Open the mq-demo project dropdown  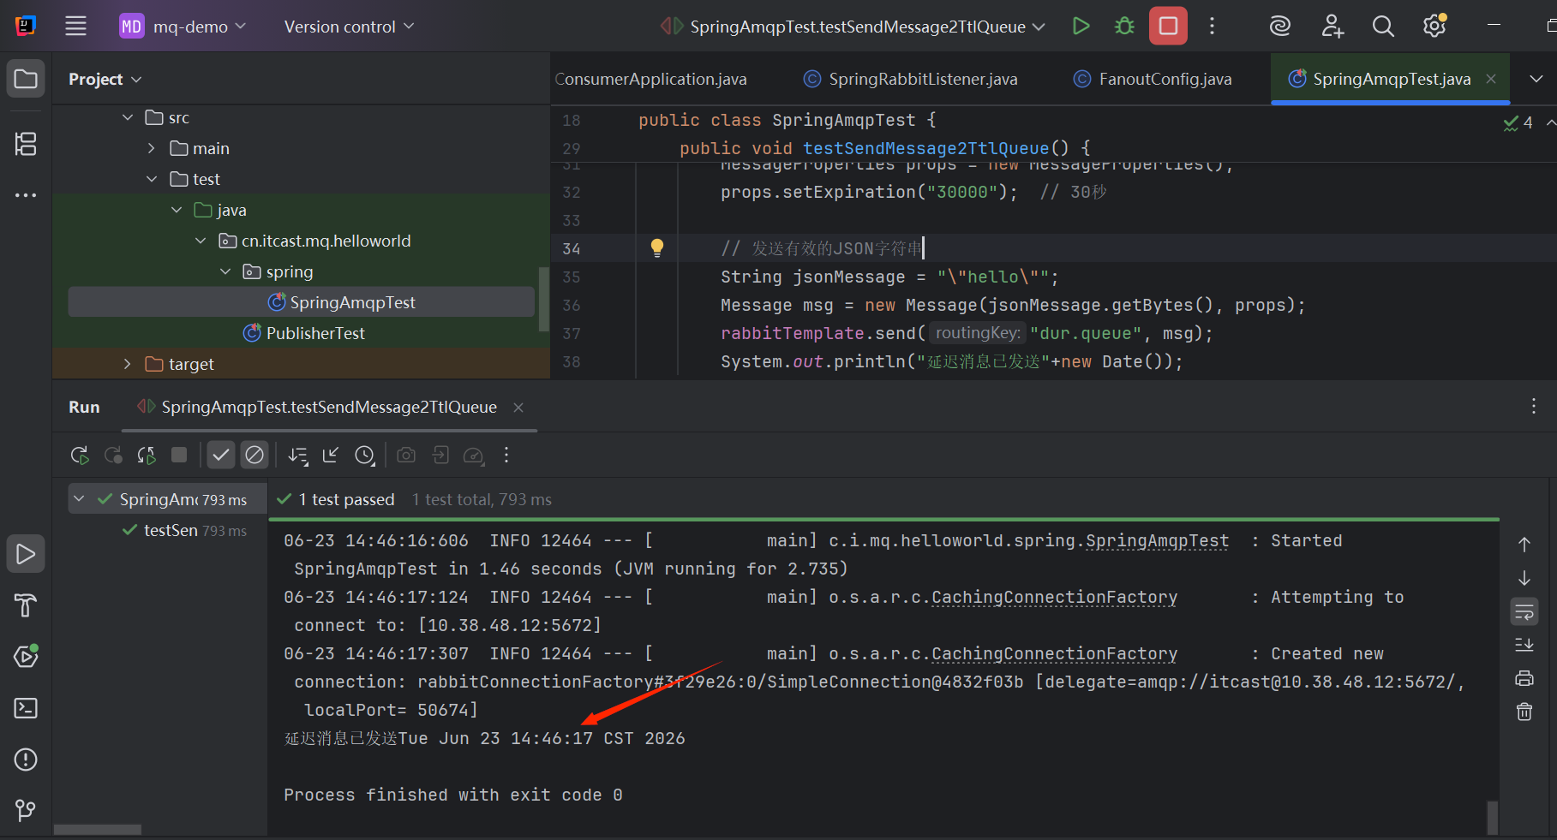[x=183, y=27]
